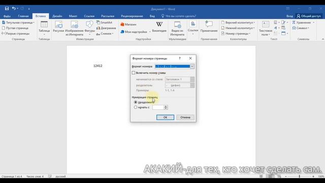
Task: Switch to the Вид tab
Action: click(x=152, y=16)
